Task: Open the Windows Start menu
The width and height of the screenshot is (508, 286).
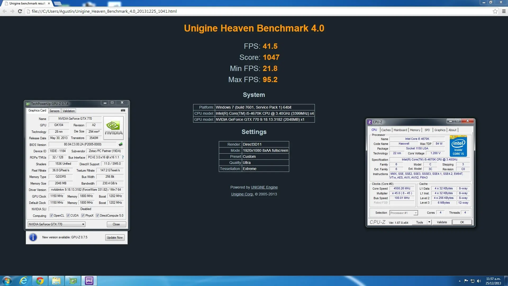Action: [7, 281]
